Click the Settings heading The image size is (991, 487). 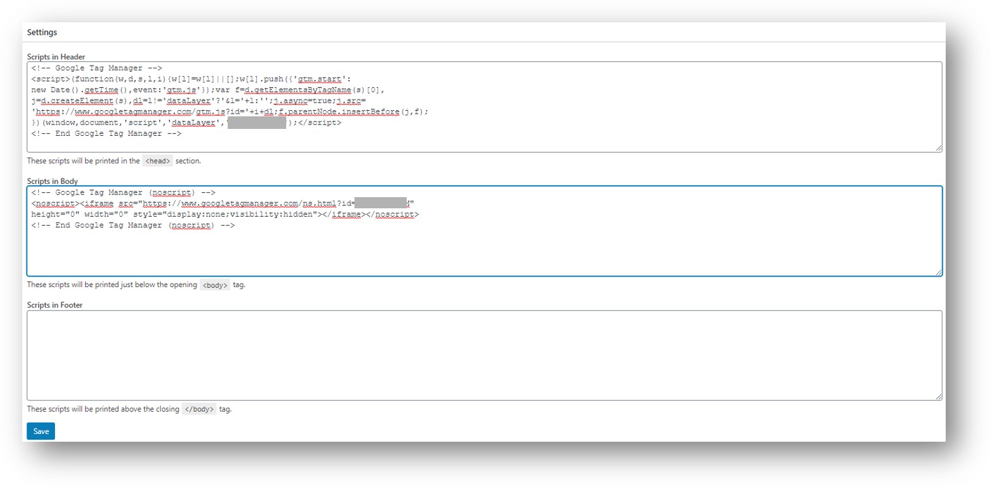pyautogui.click(x=42, y=32)
